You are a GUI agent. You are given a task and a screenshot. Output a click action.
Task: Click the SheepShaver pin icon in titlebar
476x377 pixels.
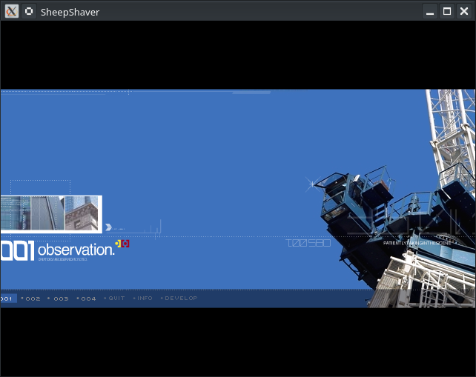[29, 11]
